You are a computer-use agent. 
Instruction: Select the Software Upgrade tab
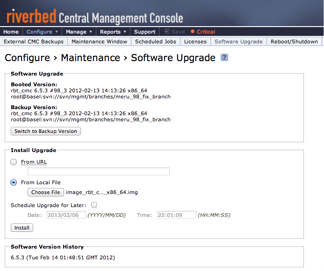[238, 42]
